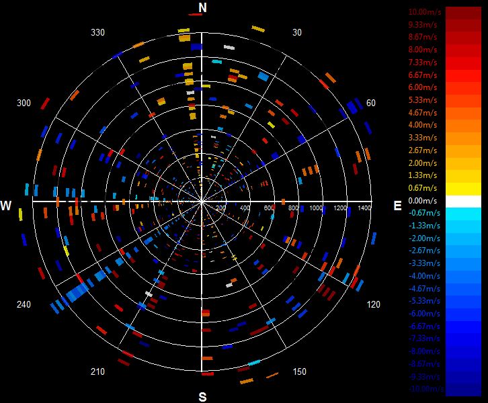Screen dimensions: 488x403
Task: Click the 7.33m/s legend label
Action: [423, 62]
